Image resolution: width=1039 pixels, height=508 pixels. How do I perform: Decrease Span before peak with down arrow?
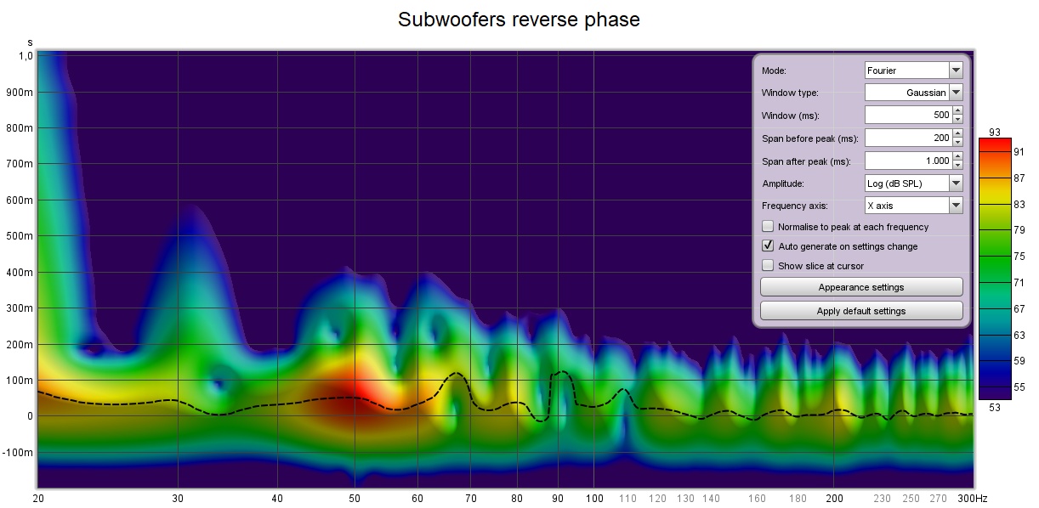[x=958, y=143]
